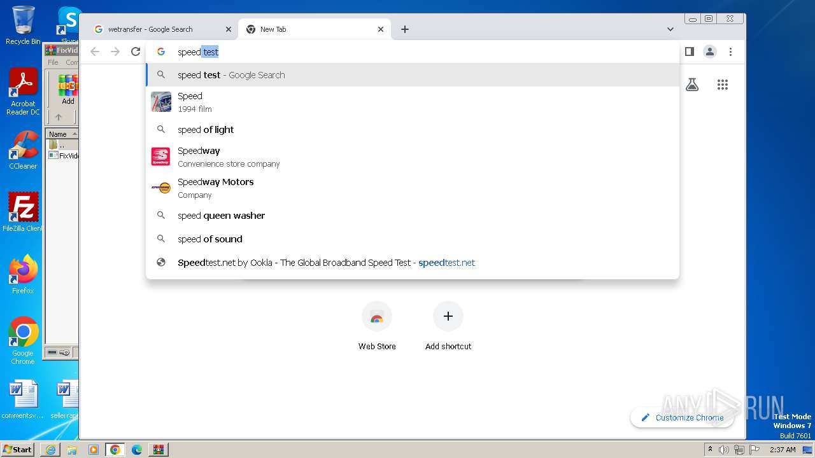This screenshot has height=458, width=815.
Task: Launch Firefox desktop shortcut
Action: tap(23, 274)
